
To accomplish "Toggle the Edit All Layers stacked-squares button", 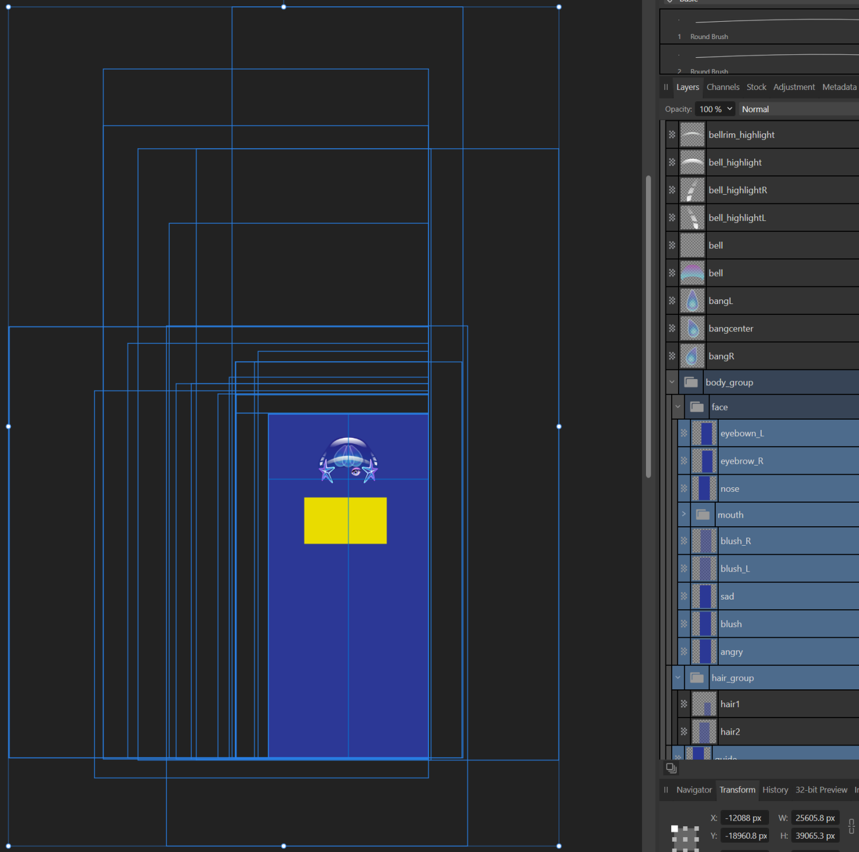I will point(671,768).
